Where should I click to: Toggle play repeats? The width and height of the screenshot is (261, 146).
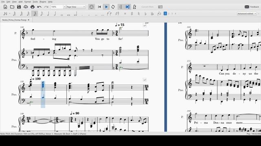(120, 7)
